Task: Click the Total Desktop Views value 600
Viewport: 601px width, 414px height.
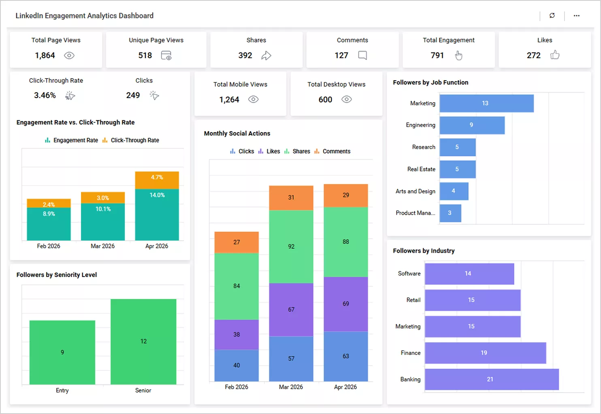Action: coord(325,100)
